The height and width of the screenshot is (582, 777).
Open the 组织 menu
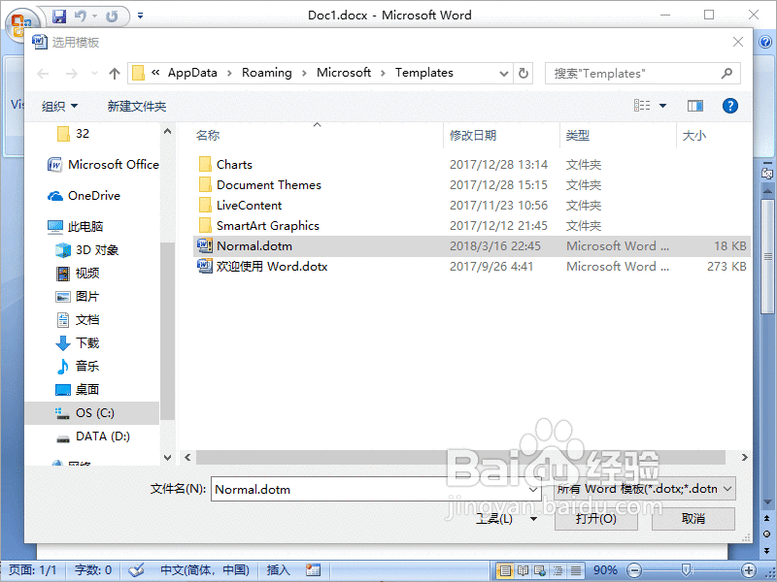tap(59, 106)
